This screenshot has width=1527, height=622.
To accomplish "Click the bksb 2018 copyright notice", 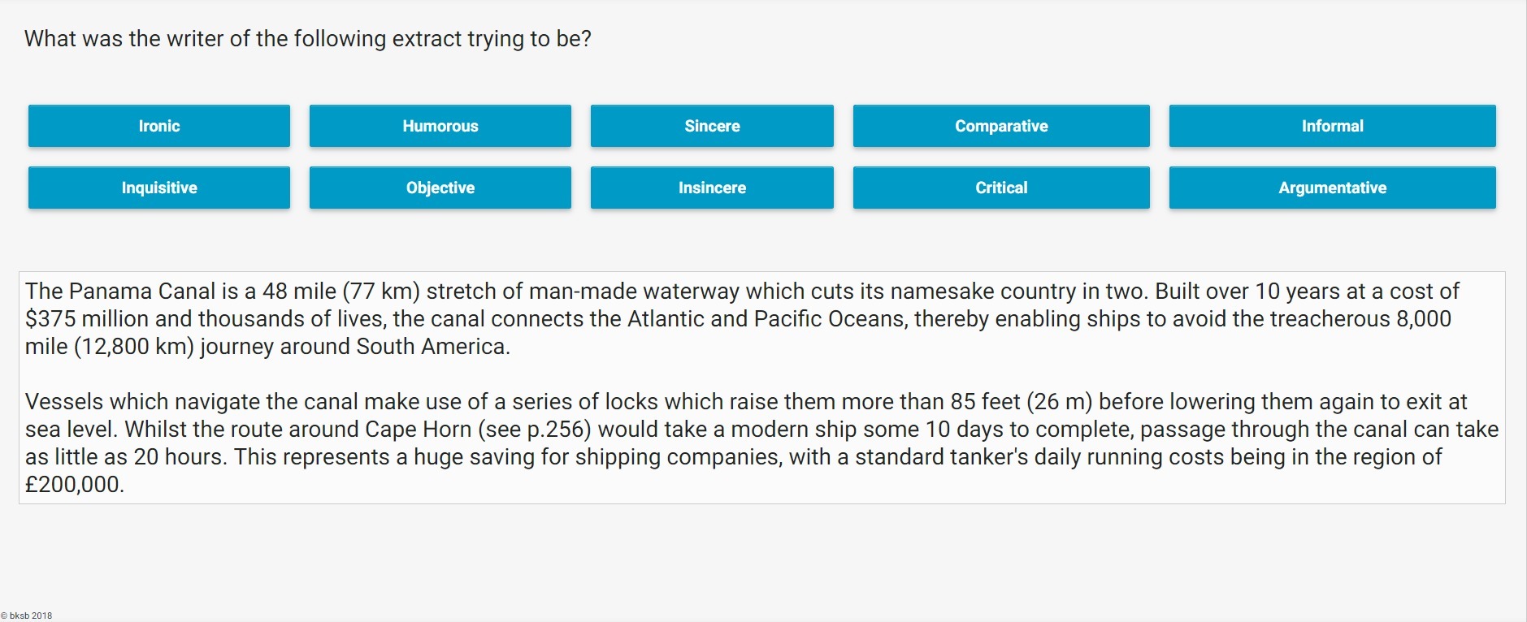I will click(x=27, y=616).
